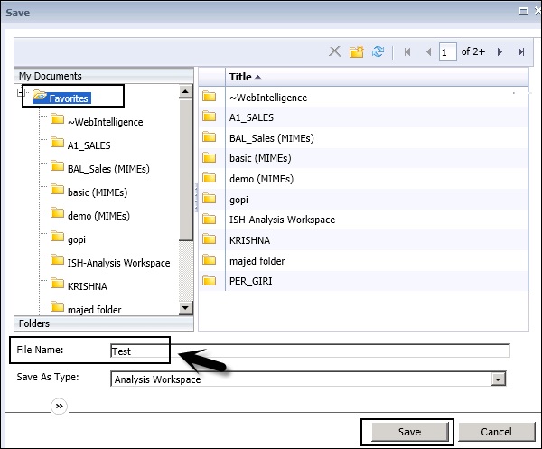Open gopi in the title list
This screenshot has width=542, height=449.
coord(238,200)
